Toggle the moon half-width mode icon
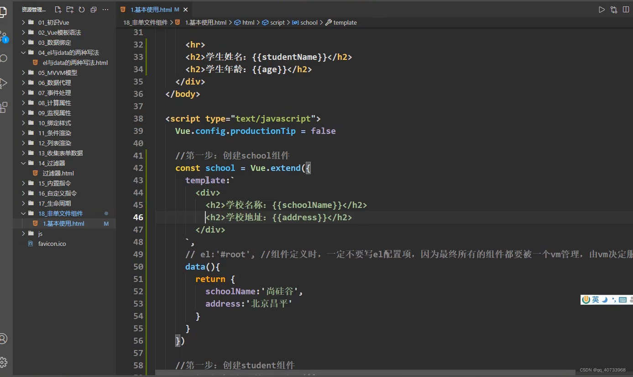This screenshot has width=633, height=377. 605,300
